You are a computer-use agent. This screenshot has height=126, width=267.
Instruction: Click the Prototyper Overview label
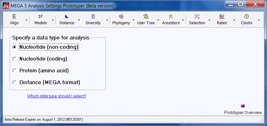[243, 113]
